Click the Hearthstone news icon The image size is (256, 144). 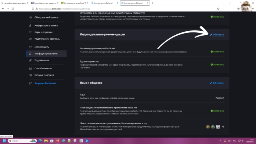pyautogui.click(x=213, y=127)
